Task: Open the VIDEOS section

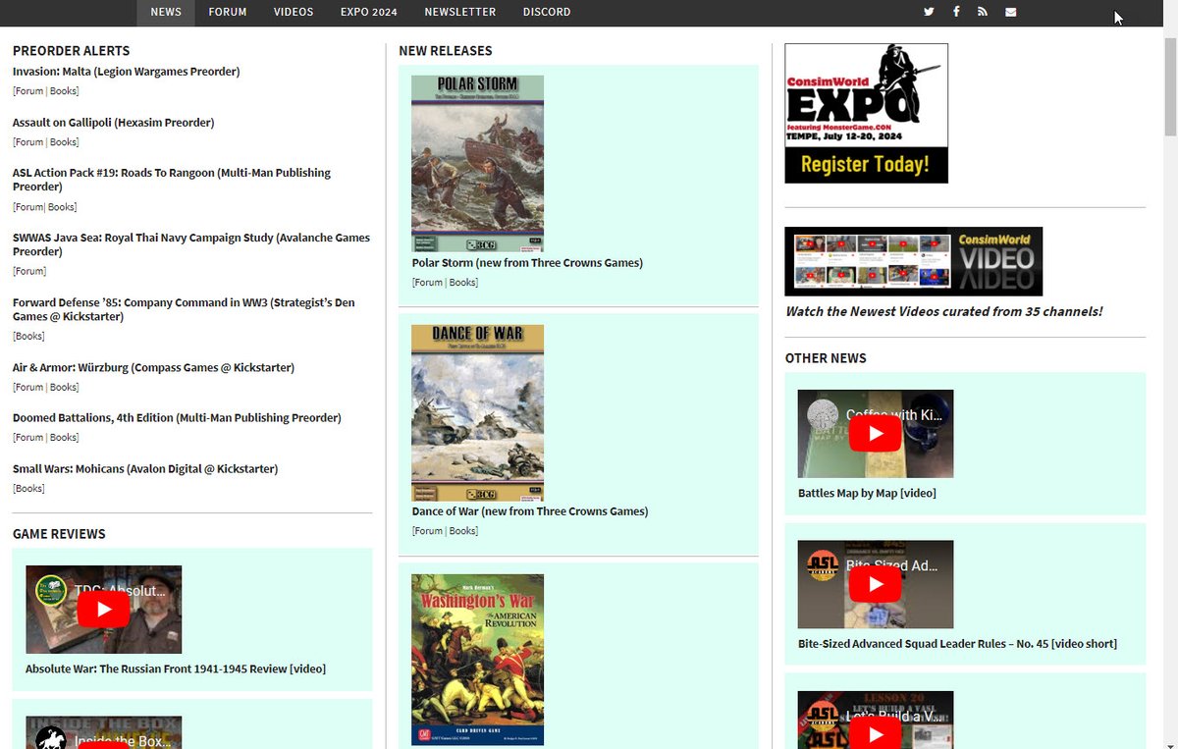Action: coord(293,12)
